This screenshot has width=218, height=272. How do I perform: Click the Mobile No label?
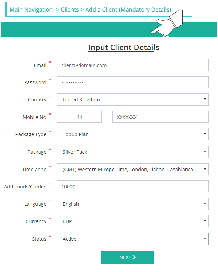pyautogui.click(x=34, y=117)
